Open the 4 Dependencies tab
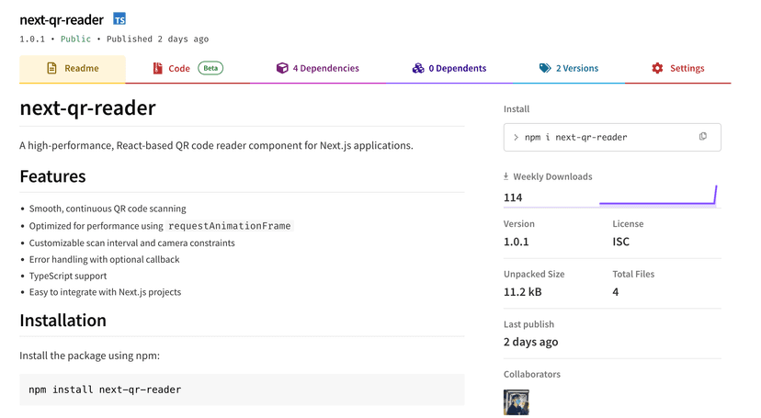This screenshot has width=761, height=418. point(325,69)
